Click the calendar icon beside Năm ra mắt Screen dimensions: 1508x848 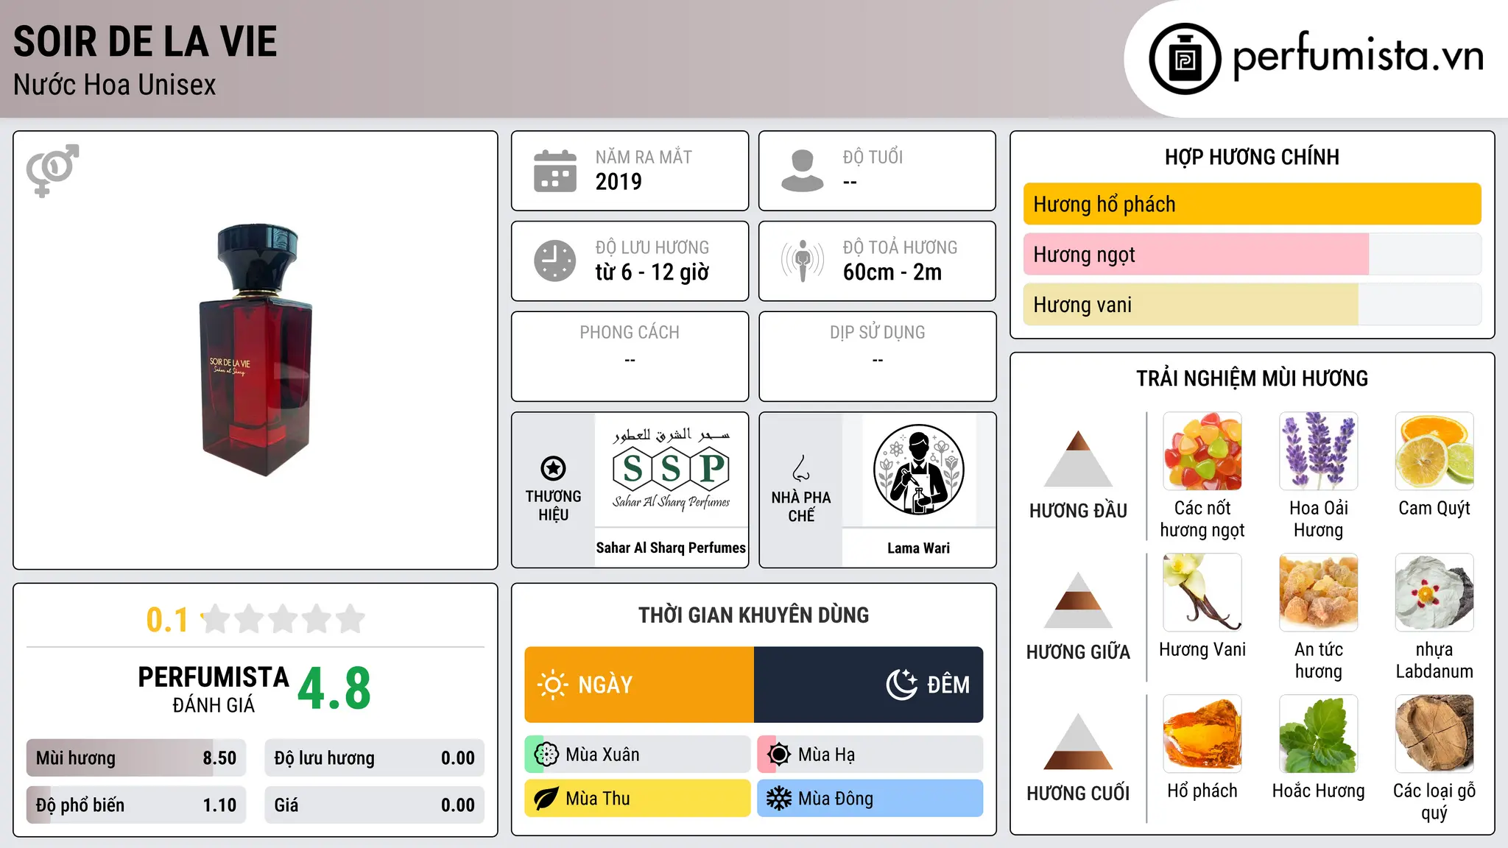[x=555, y=171]
